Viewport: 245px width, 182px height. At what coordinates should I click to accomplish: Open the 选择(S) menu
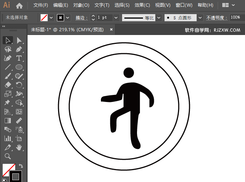point(122,5)
